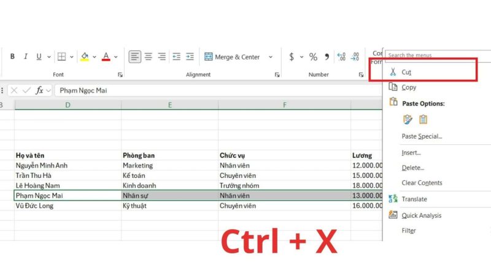Click Insert Function fx icon

pos(39,90)
